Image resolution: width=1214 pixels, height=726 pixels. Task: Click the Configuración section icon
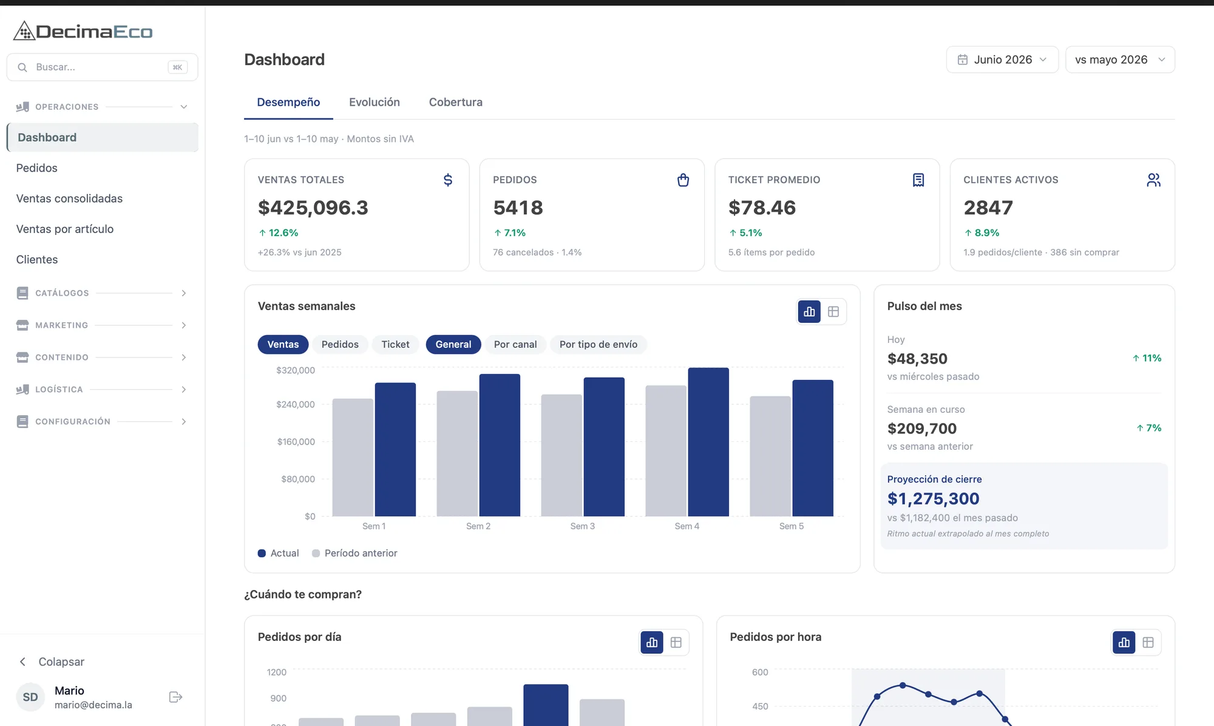click(22, 422)
